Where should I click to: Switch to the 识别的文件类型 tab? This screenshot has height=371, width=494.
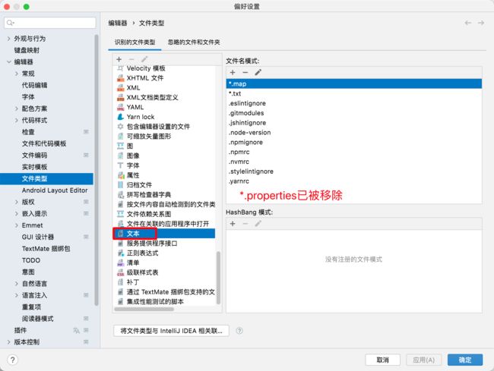pos(135,42)
